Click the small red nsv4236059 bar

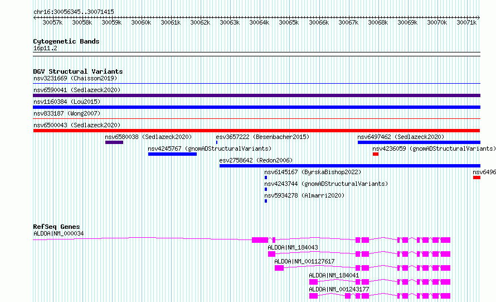click(376, 154)
